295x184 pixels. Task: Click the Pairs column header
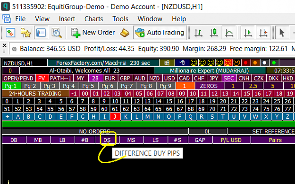point(273,140)
